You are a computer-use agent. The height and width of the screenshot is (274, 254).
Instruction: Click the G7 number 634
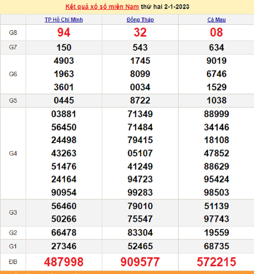coord(216,48)
